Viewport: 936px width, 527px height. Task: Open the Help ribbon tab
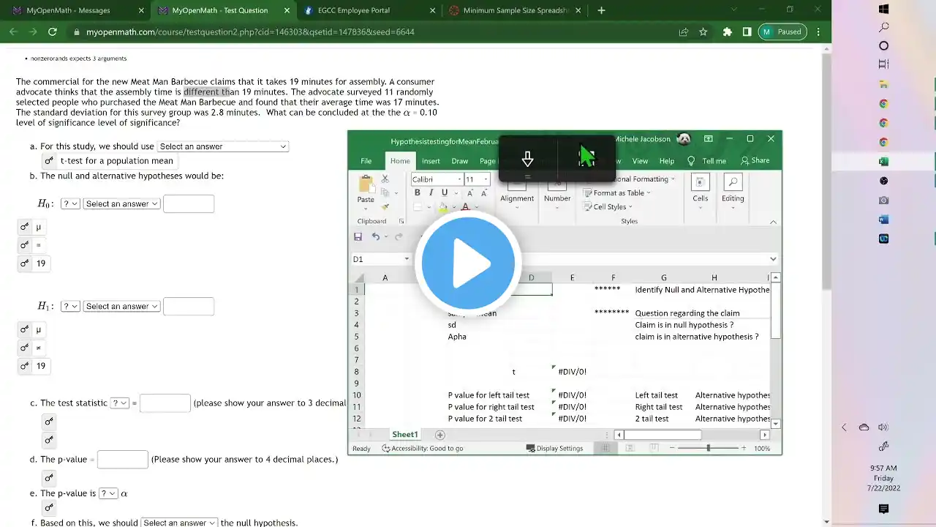click(x=667, y=161)
